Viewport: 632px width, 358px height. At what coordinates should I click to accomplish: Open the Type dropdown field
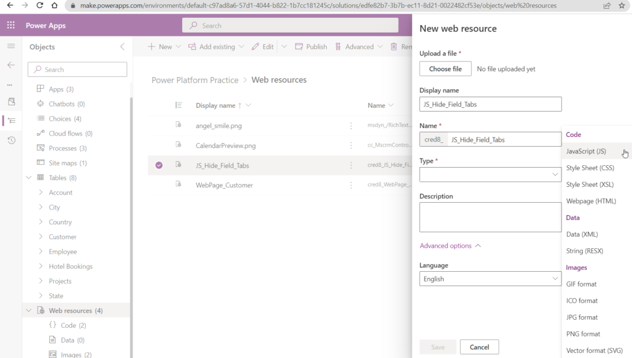click(x=489, y=174)
